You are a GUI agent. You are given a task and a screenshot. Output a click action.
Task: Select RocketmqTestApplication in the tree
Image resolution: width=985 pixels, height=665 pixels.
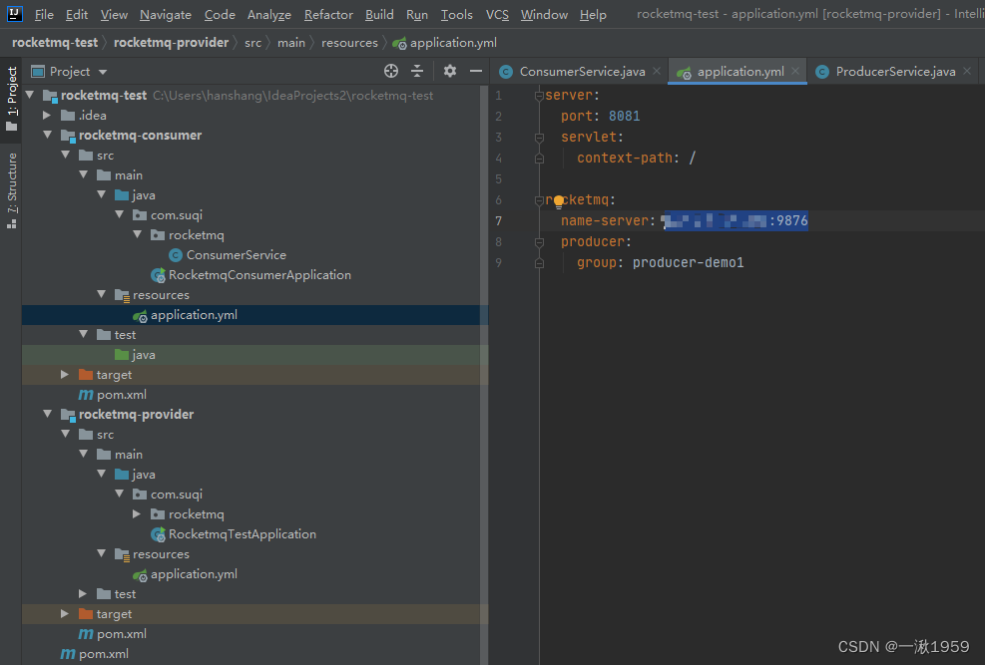click(242, 533)
